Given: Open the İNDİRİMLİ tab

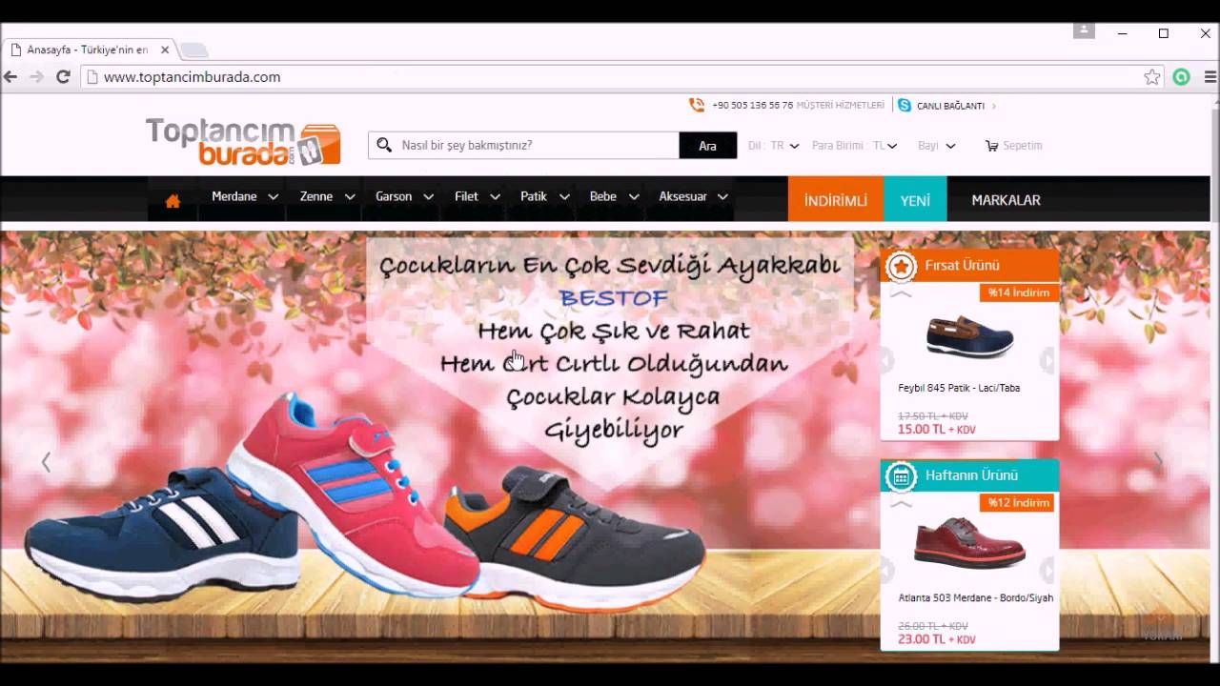Looking at the screenshot, I should pos(835,200).
